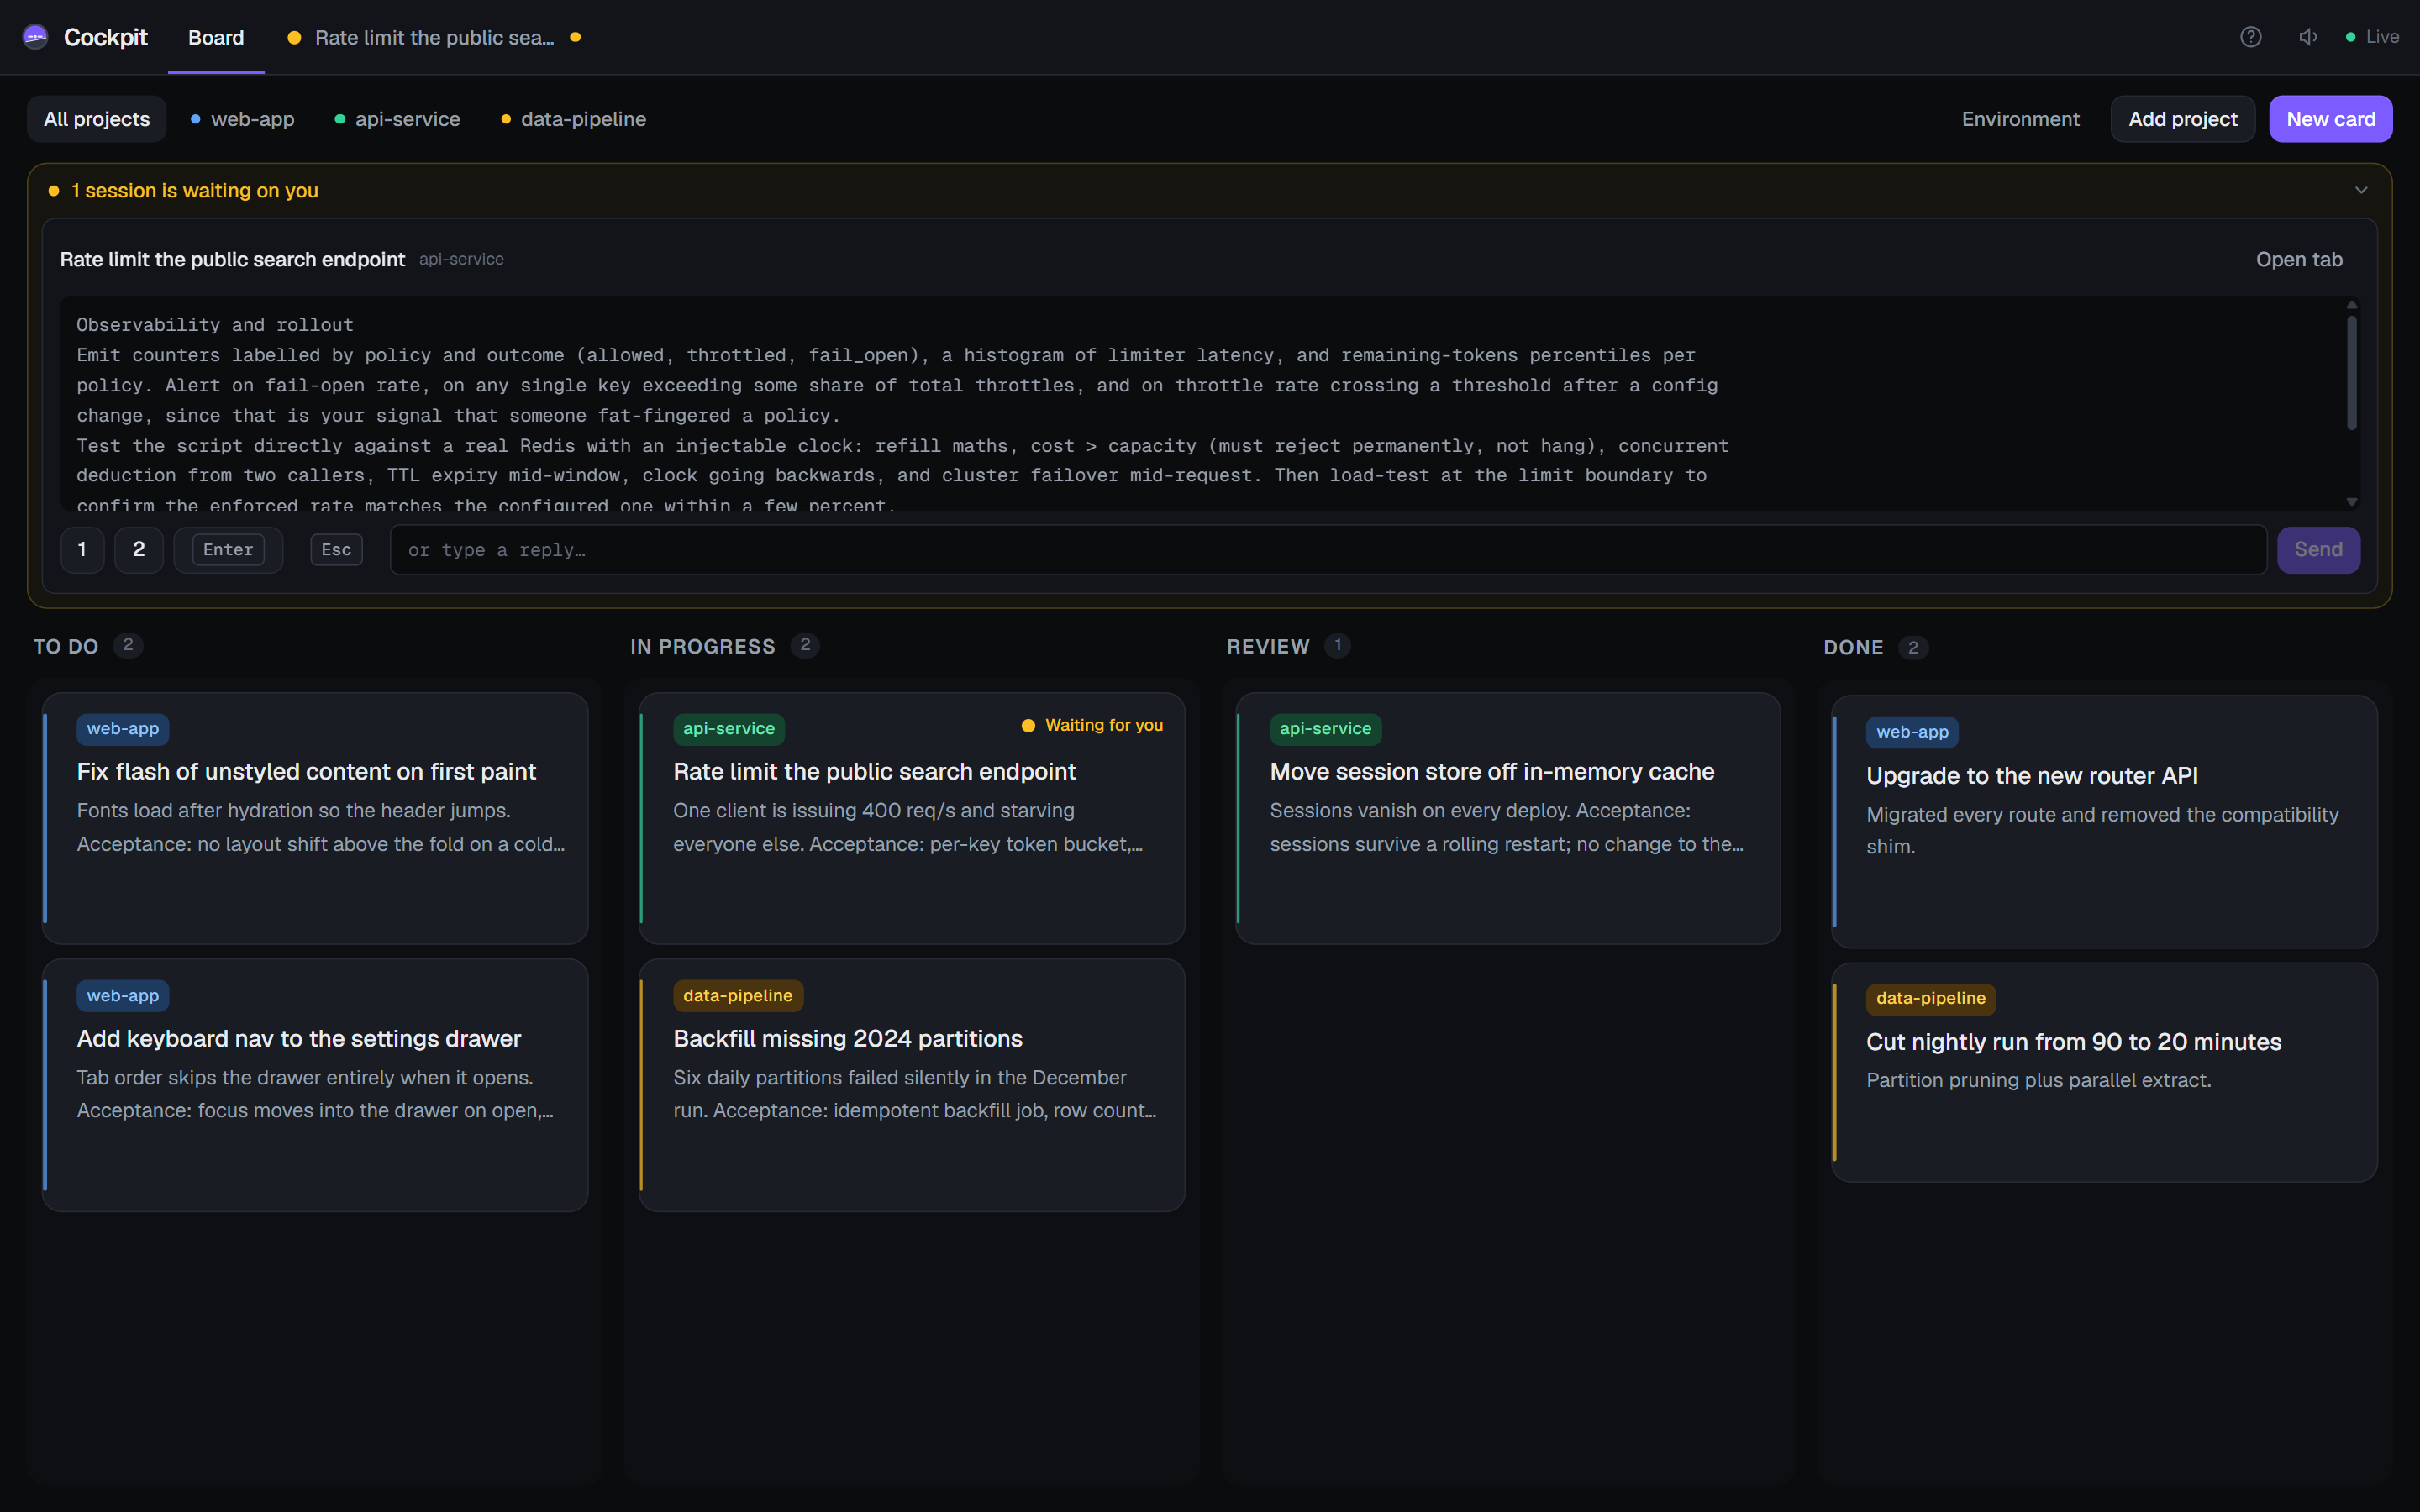The width and height of the screenshot is (2420, 1512).
Task: Open 'Cut nightly run from 90 to 20' card
Action: 2104,1072
